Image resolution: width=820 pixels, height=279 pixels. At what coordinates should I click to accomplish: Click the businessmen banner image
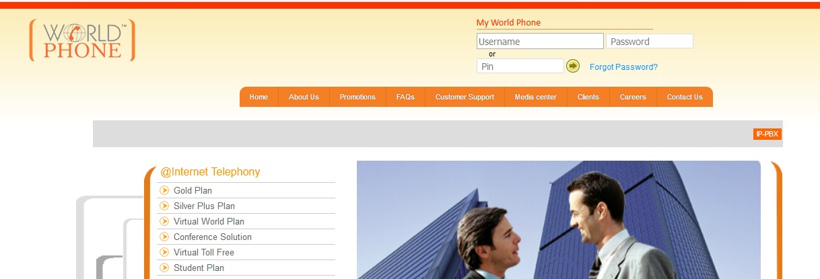[559, 220]
